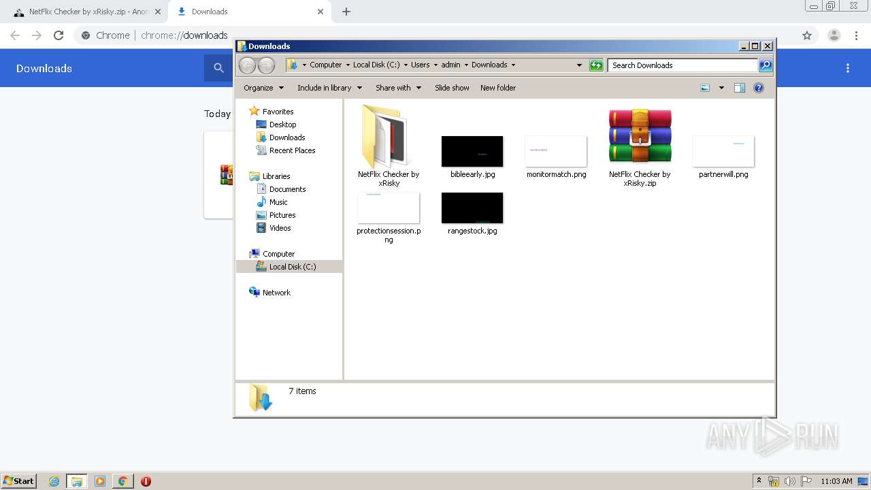Click Chrome Back arrow button
The height and width of the screenshot is (490, 871).
[15, 35]
